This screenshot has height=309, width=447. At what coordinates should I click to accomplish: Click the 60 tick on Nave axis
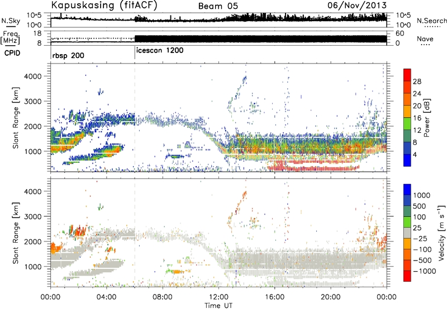point(400,33)
